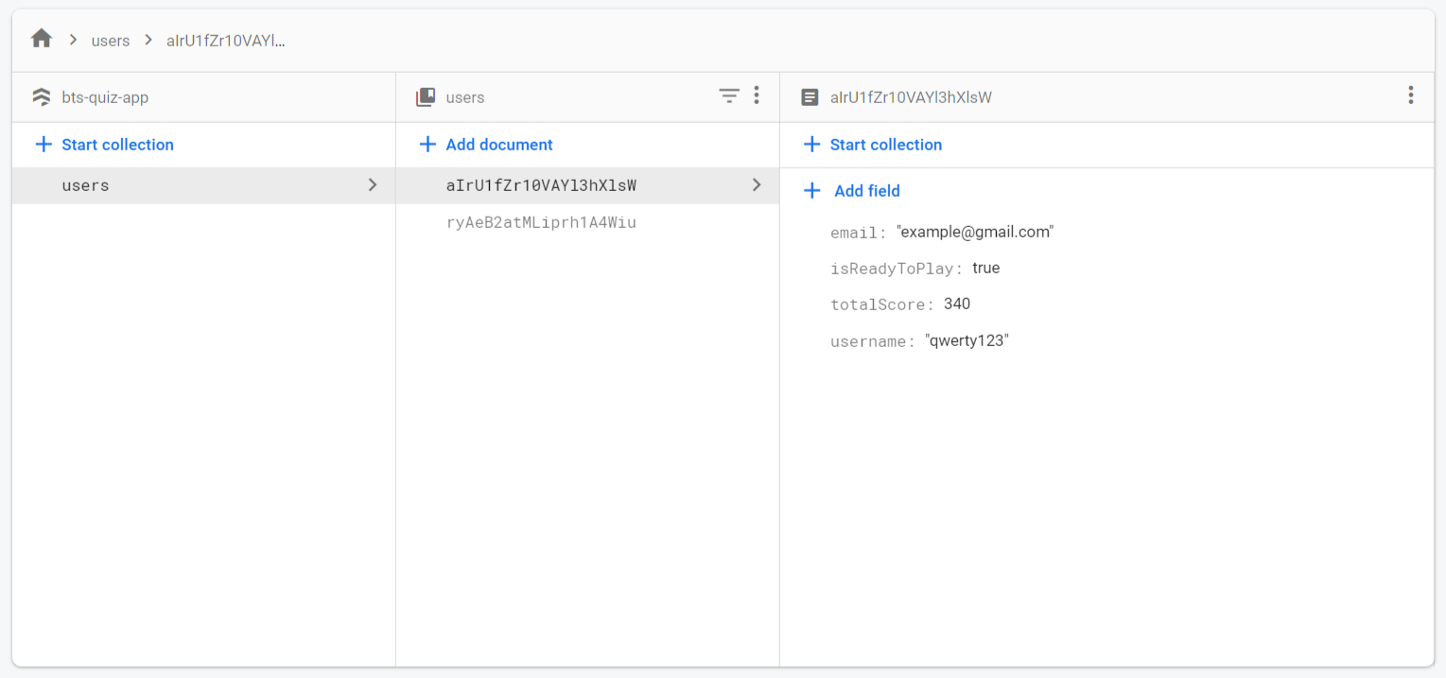Go to the Firestore home root icon

click(42, 39)
